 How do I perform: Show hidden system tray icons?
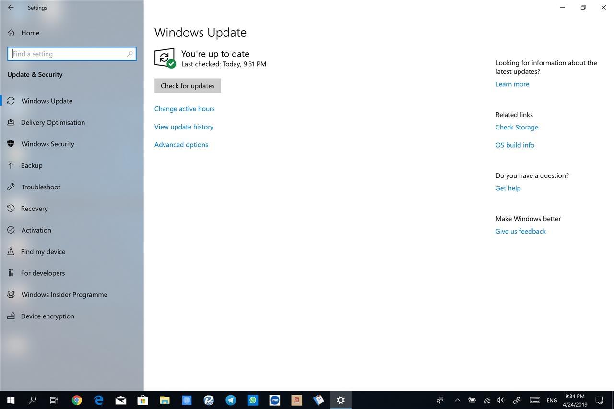(457, 400)
